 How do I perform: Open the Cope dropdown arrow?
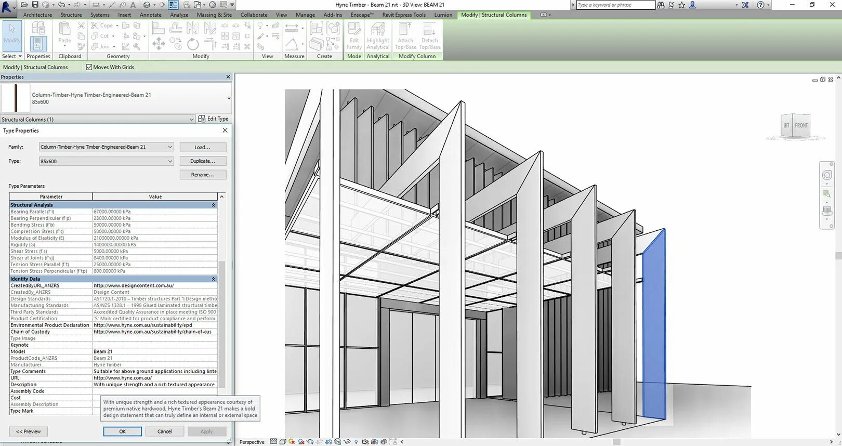pyautogui.click(x=117, y=25)
